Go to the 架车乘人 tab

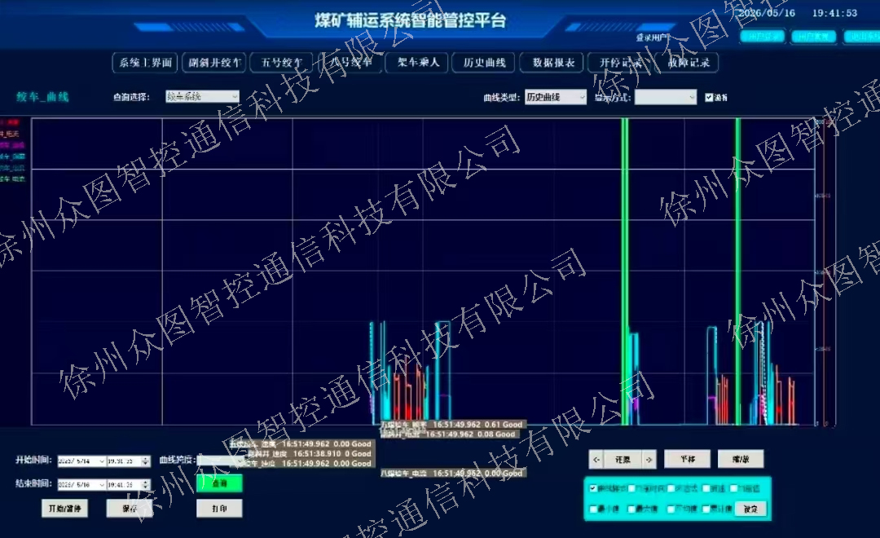click(418, 62)
